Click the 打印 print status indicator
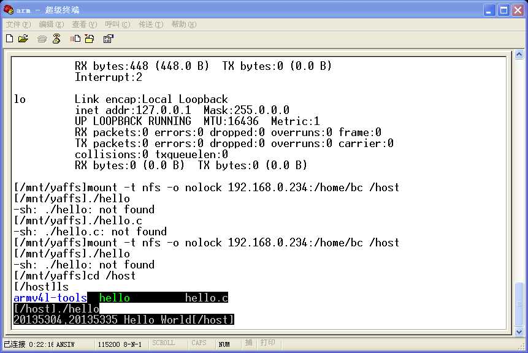This screenshot has width=528, height=353. tap(268, 343)
